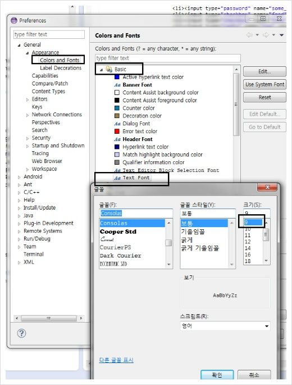Click the Edit... button

(x=264, y=71)
